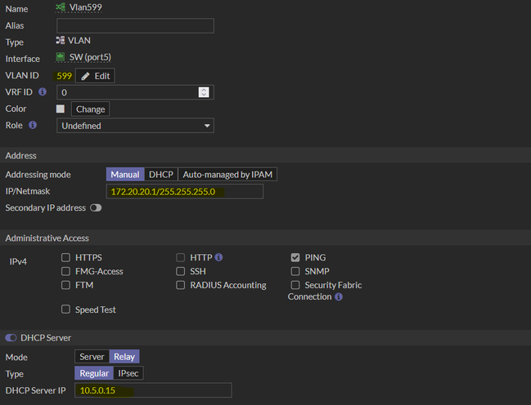Select Manual addressing mode

click(125, 175)
